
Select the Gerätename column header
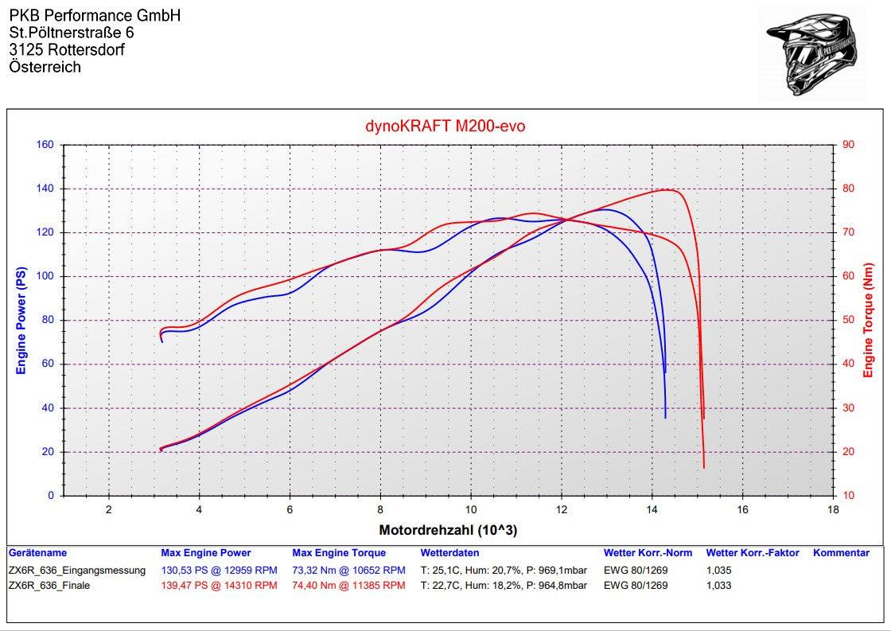pos(37,553)
